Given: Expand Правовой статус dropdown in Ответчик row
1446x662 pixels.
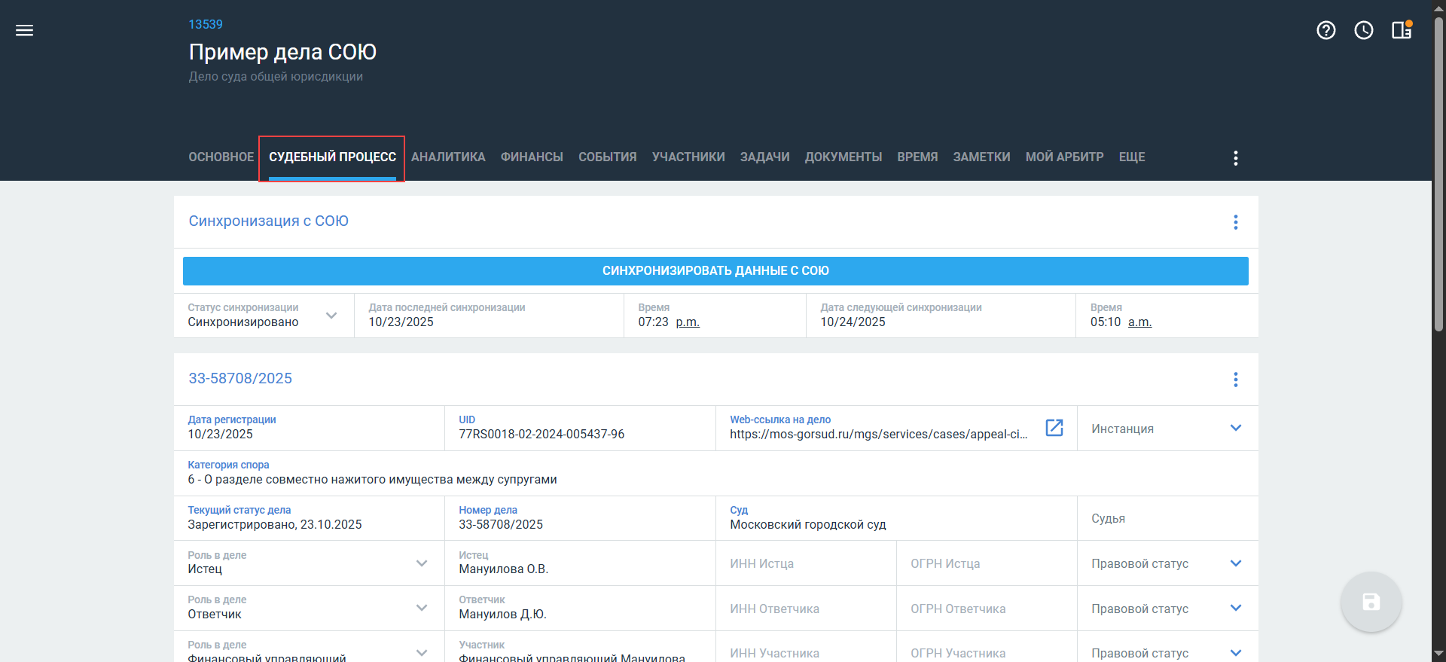Looking at the screenshot, I should tap(1235, 608).
